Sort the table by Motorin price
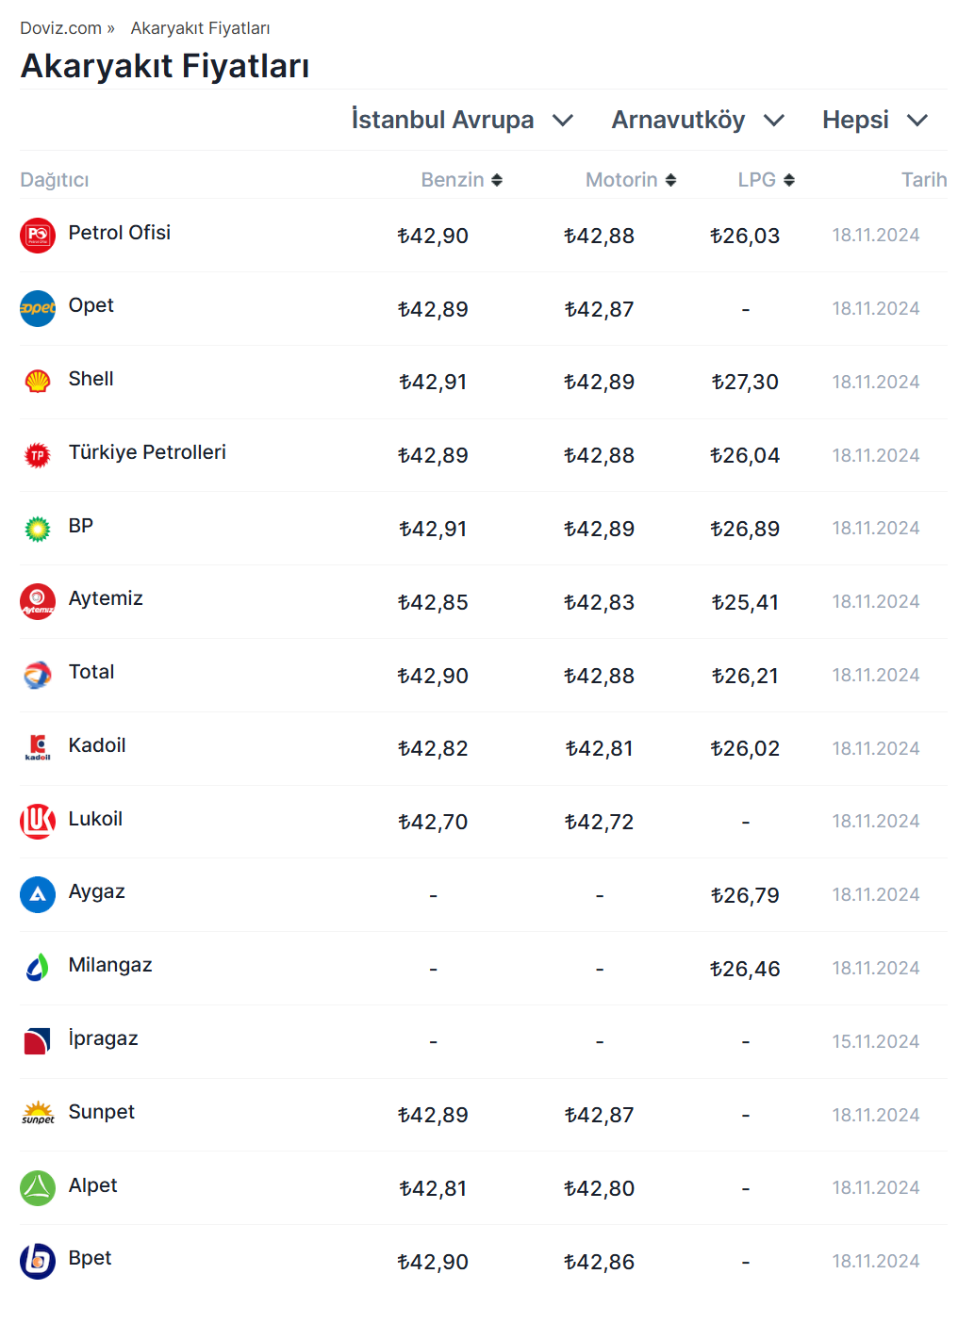 pos(631,180)
